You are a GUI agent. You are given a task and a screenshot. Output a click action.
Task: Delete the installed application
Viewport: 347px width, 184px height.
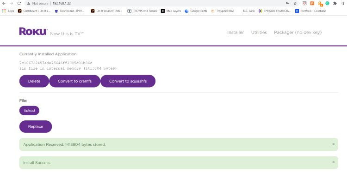34,81
